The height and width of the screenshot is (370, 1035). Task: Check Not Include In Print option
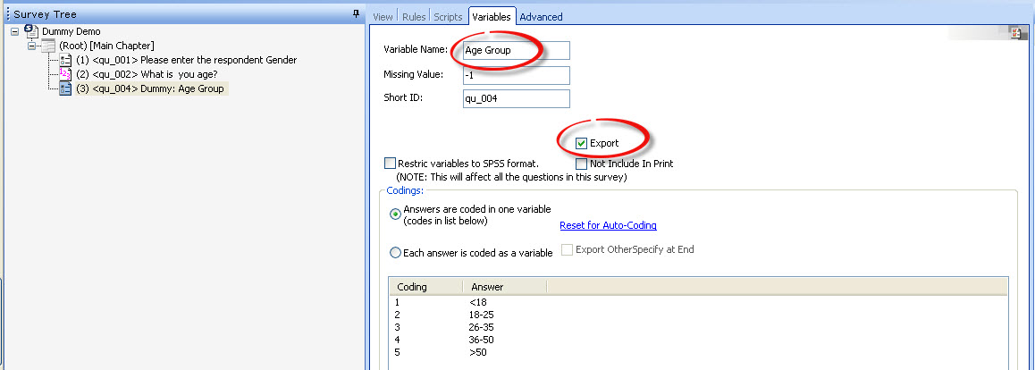pos(581,163)
